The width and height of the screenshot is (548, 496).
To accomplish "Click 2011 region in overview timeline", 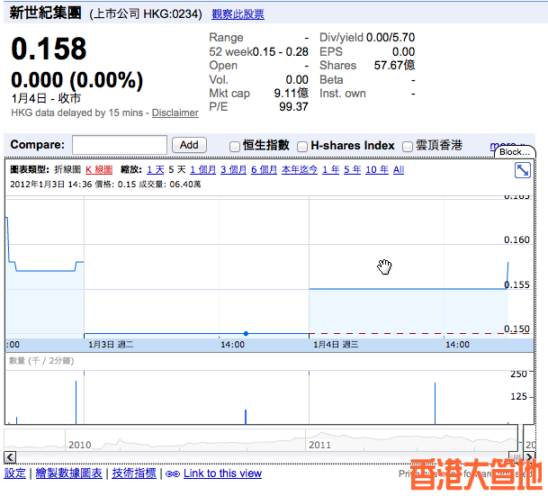I will point(319,445).
